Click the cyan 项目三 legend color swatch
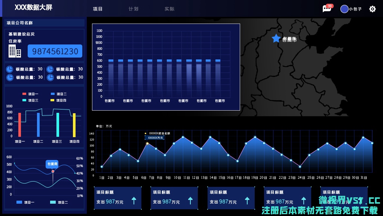Image resolution: width=383 pixels, height=216 pixels. tap(24, 100)
